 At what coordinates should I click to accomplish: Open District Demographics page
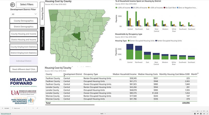[x=24, y=26]
